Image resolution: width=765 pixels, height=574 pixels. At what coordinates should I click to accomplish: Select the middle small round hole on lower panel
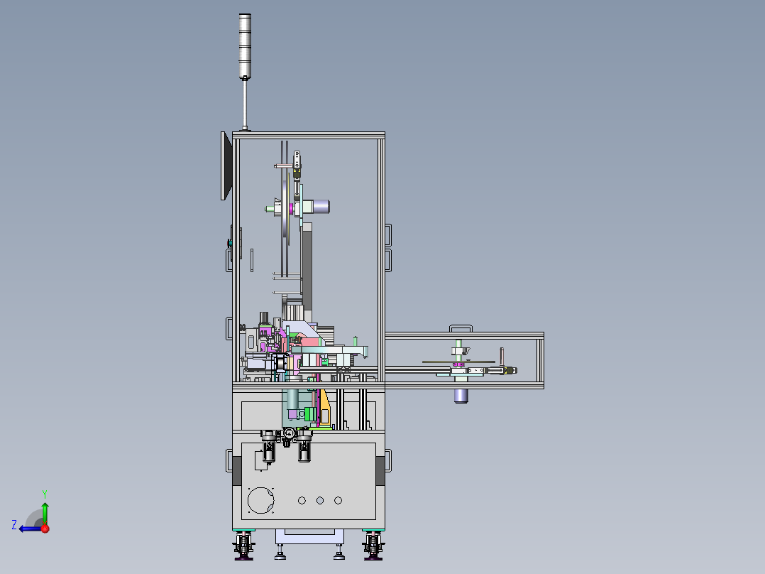pos(320,500)
